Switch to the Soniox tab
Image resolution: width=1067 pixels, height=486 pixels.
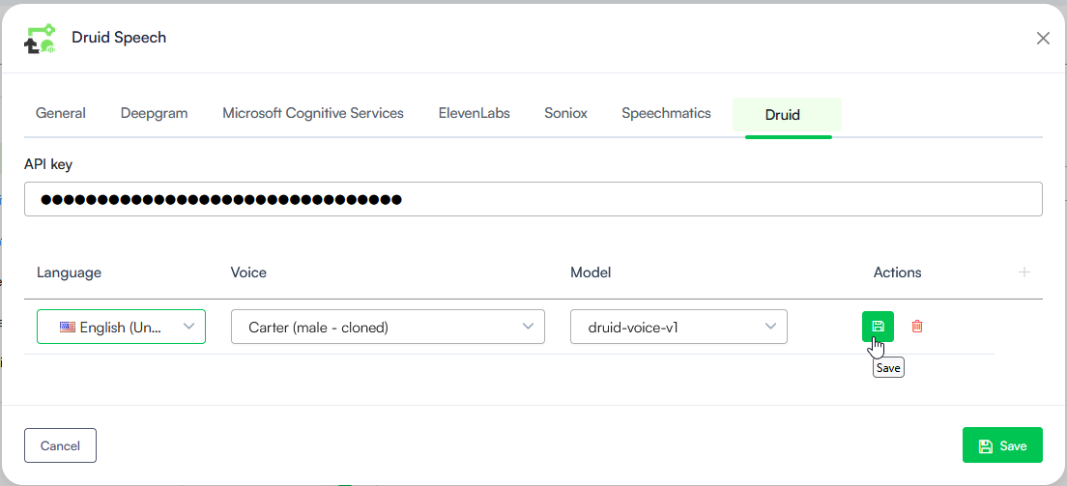coord(565,113)
